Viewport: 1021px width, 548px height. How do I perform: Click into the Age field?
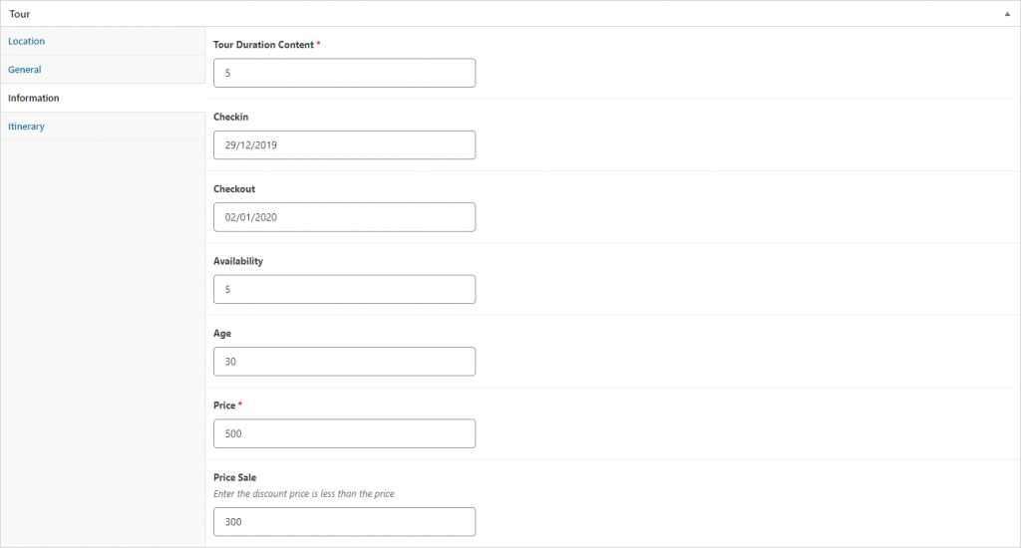(344, 362)
